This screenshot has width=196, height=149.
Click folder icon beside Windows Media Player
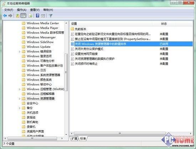(24, 28)
